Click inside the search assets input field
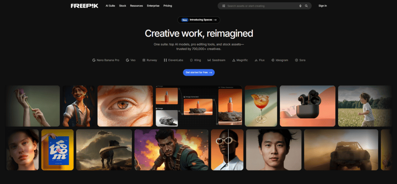This screenshot has height=184, width=397. click(260, 6)
